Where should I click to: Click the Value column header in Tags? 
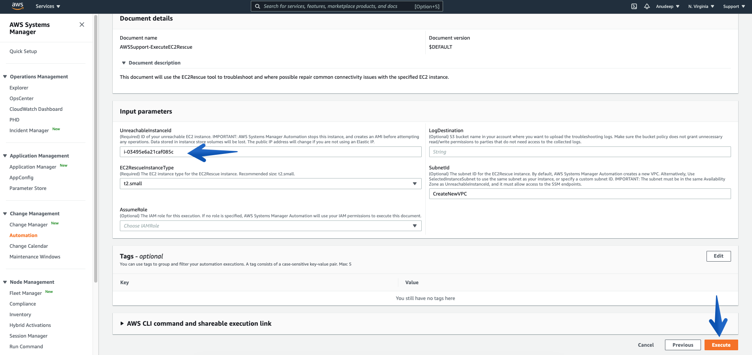(x=412, y=283)
